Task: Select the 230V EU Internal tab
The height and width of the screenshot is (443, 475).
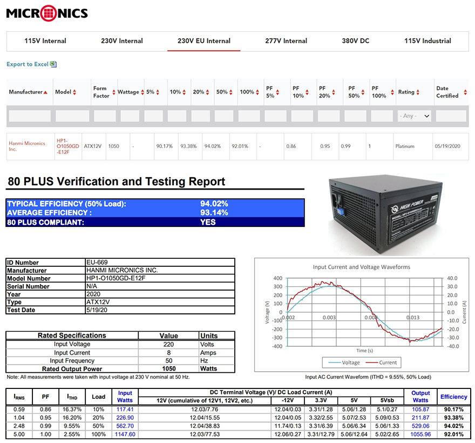Action: 204,41
